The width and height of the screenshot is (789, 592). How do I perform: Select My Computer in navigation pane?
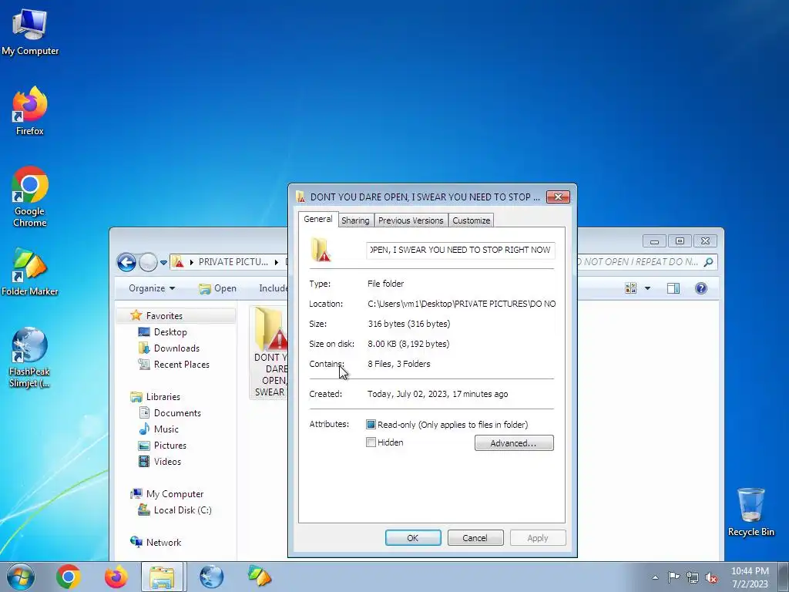click(x=175, y=494)
